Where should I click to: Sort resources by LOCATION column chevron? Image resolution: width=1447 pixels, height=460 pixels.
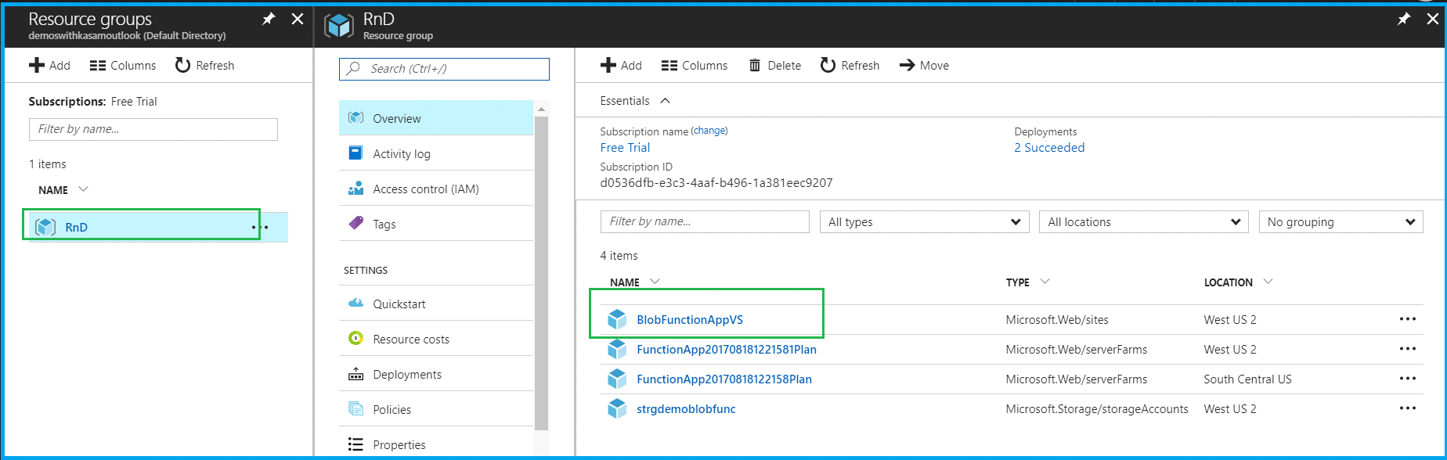(1268, 282)
